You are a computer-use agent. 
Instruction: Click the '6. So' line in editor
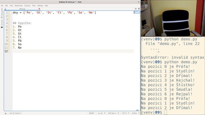pyautogui.click(x=17, y=44)
